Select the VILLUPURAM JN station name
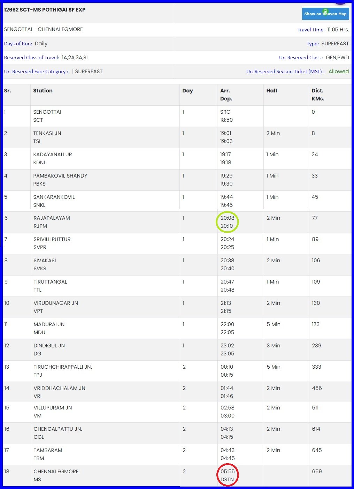The width and height of the screenshot is (354, 489). pos(53,408)
